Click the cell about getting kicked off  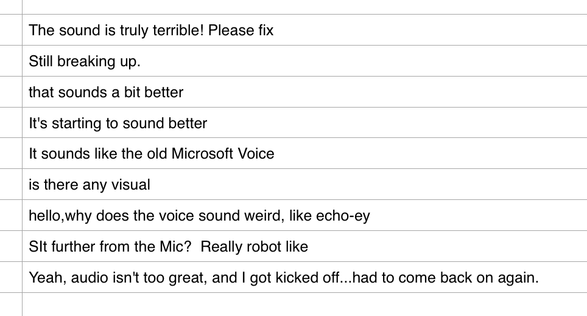(x=304, y=277)
